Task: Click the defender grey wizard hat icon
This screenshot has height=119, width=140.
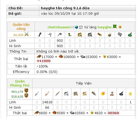Action: coord(121,93)
